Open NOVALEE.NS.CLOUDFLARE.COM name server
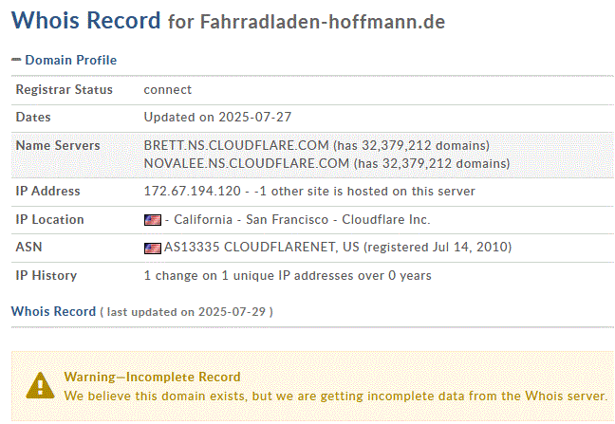This screenshot has height=424, width=615. coord(246,163)
